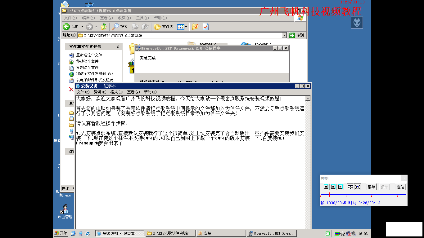Click the folder-with-checkmark toolbar icon in Explorer
This screenshot has width=424, height=238.
[195, 27]
